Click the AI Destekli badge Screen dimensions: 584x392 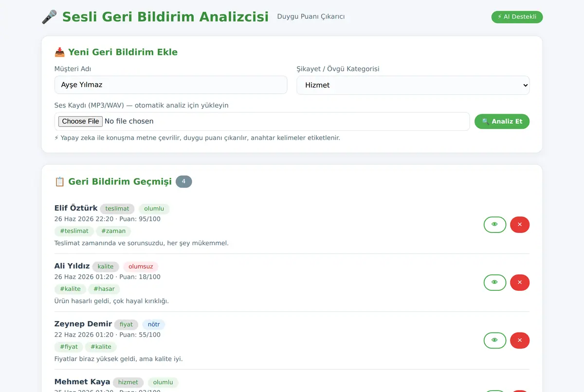[x=517, y=17]
